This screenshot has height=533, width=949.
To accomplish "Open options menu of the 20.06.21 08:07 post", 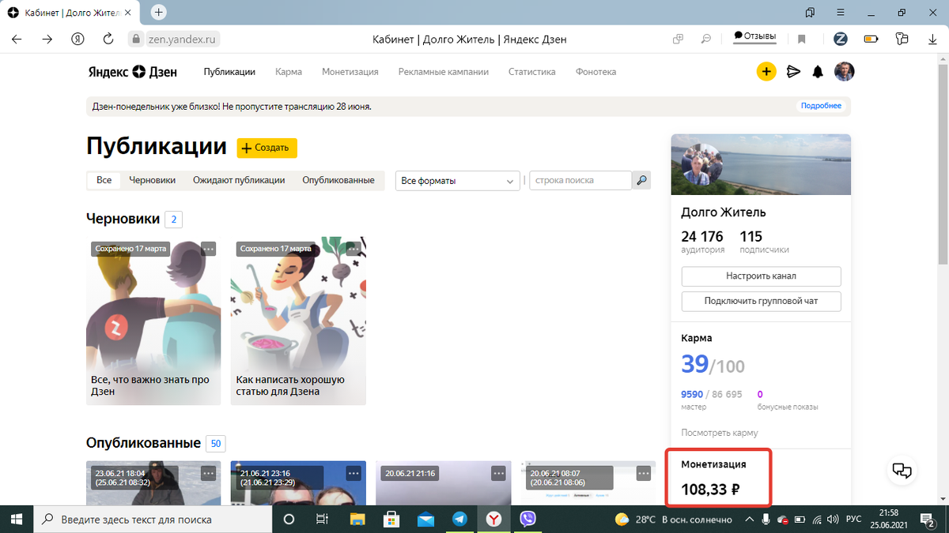I will coord(644,473).
